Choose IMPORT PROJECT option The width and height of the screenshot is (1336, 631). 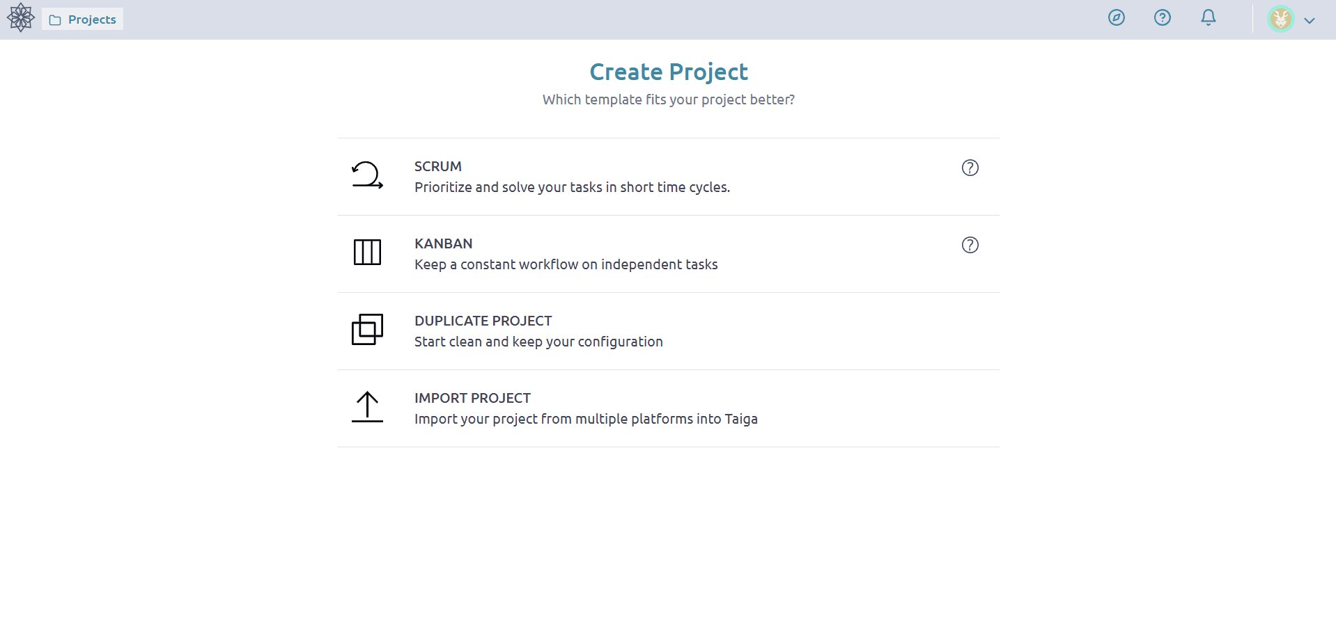(472, 398)
